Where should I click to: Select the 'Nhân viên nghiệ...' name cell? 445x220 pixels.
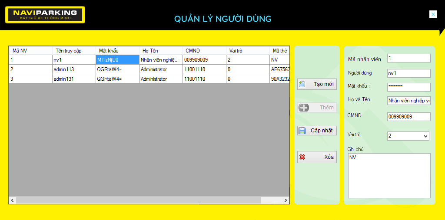(161, 60)
